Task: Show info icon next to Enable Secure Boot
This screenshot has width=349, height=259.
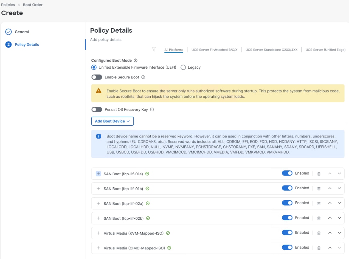Action: (x=143, y=77)
